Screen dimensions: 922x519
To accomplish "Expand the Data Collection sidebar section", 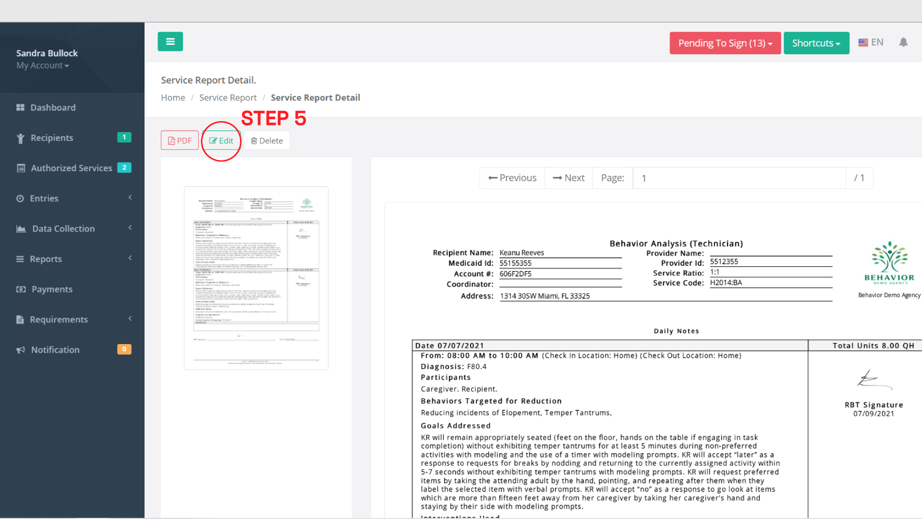I will tap(63, 228).
